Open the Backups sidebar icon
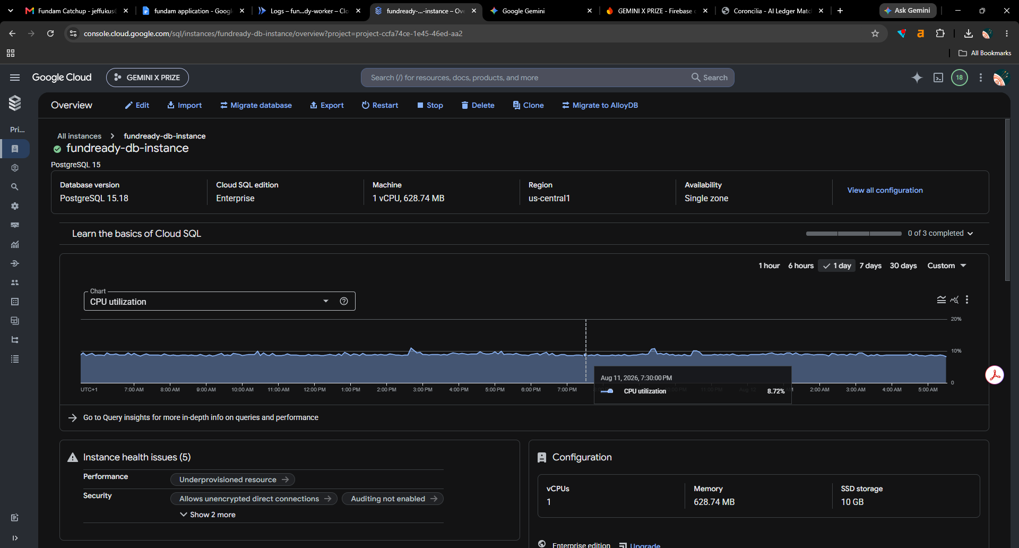The width and height of the screenshot is (1019, 548). tap(15, 321)
